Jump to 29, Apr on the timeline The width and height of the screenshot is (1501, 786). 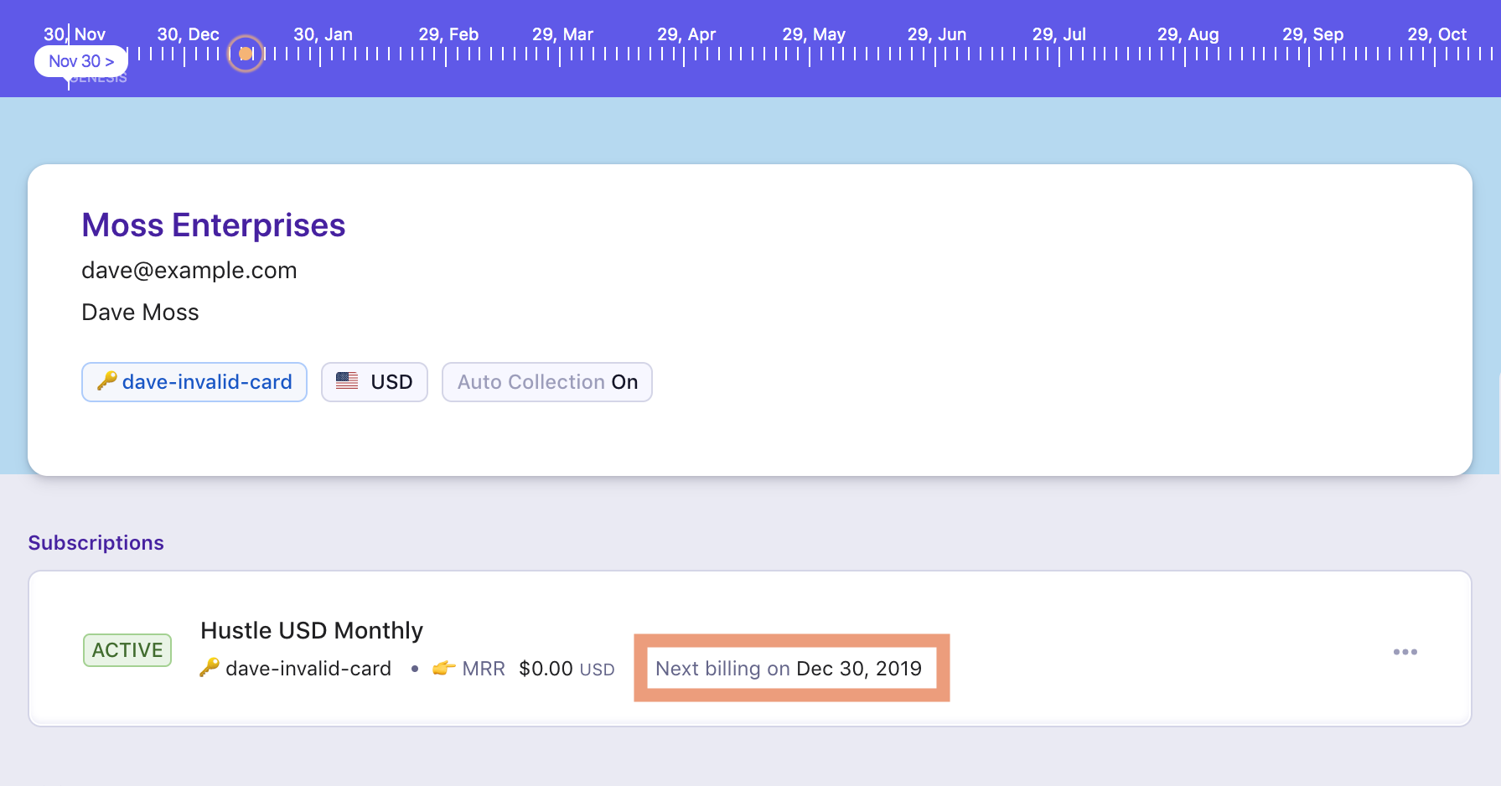click(686, 34)
